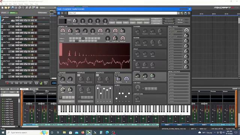This screenshot has height=135, width=240.
Task: Select the first LFO1 waveform shape button
Action: [60, 97]
